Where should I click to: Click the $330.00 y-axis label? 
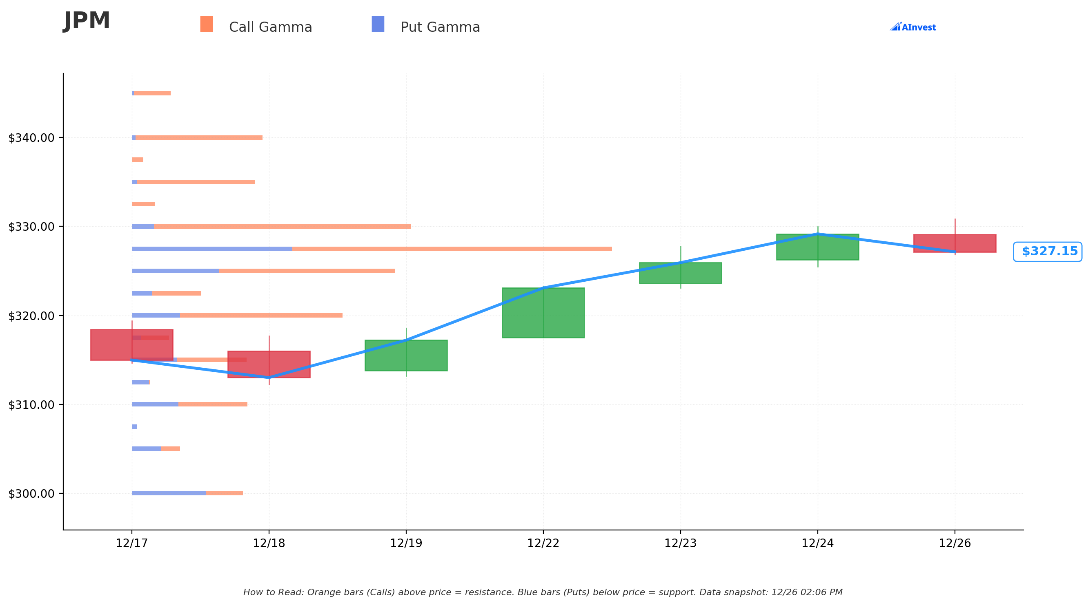(x=31, y=227)
